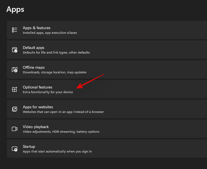Image resolution: width=207 pixels, height=169 pixels.
Task: Open Video playback title
Action: tap(36, 127)
